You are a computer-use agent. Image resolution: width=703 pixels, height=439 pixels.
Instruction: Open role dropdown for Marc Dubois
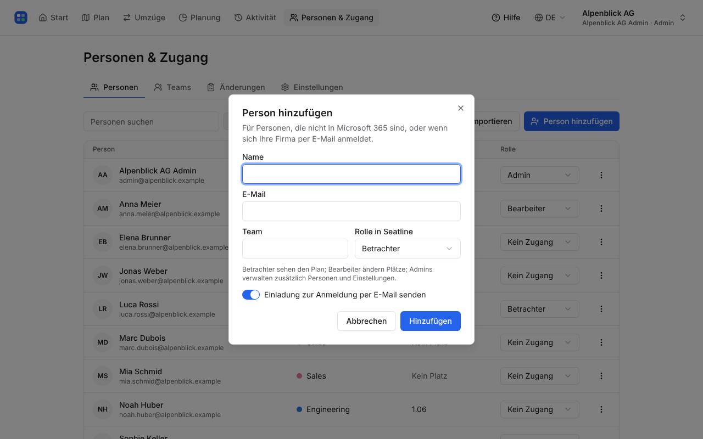click(x=539, y=342)
